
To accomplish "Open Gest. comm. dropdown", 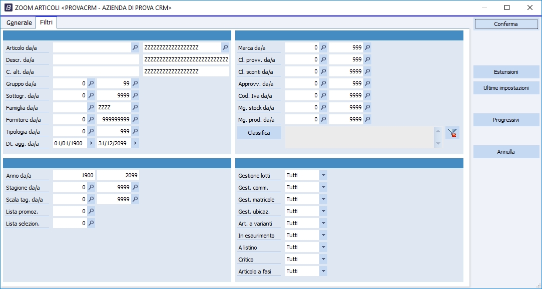I will 323,187.
